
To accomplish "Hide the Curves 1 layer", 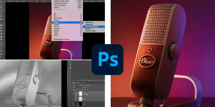I will (73, 99).
